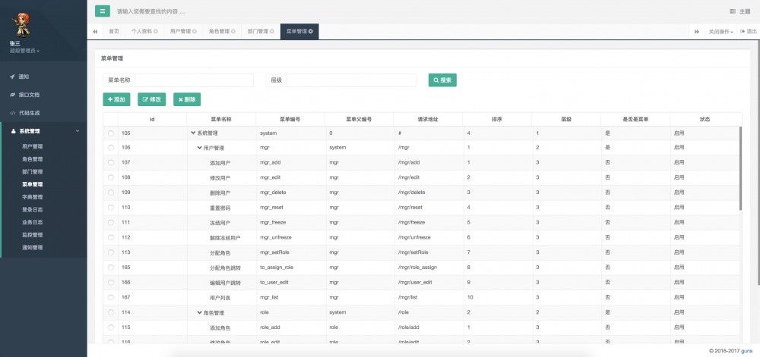Click the 张三 user avatar image
The image size is (760, 357).
(21, 24)
